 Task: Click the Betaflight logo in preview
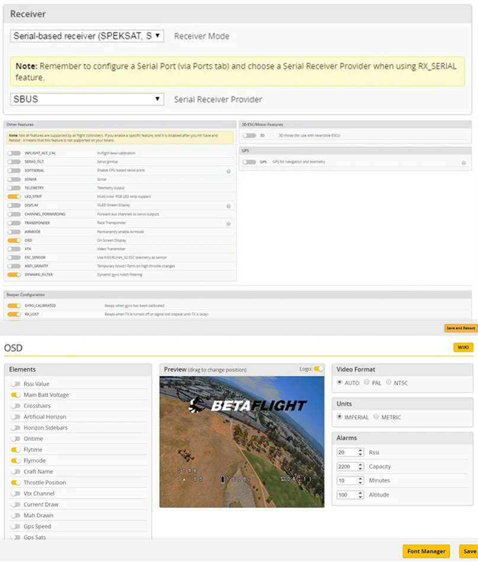click(248, 405)
